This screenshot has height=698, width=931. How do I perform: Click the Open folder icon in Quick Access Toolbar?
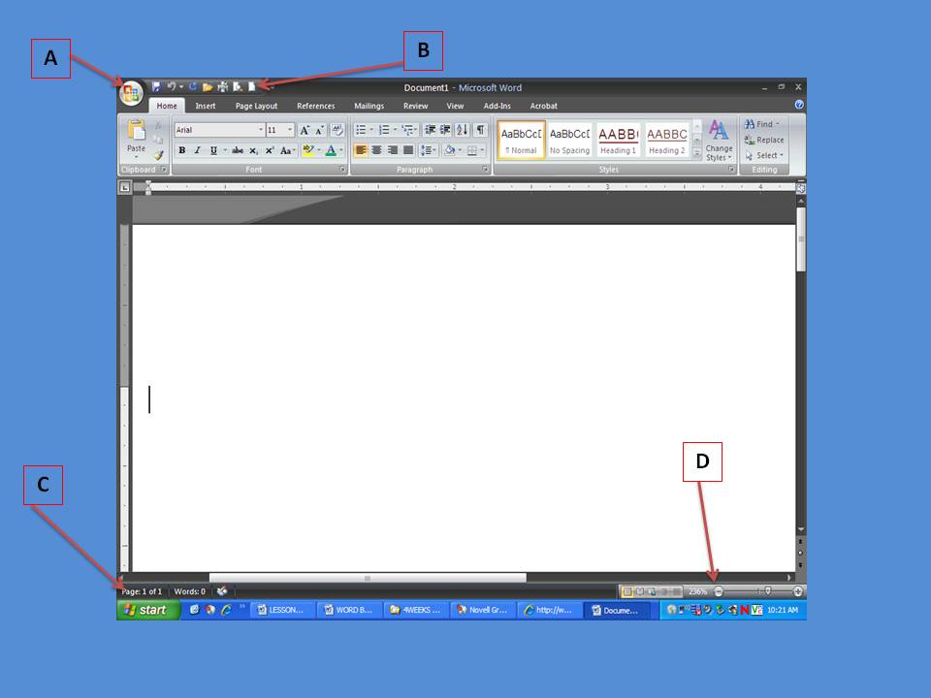pyautogui.click(x=208, y=87)
